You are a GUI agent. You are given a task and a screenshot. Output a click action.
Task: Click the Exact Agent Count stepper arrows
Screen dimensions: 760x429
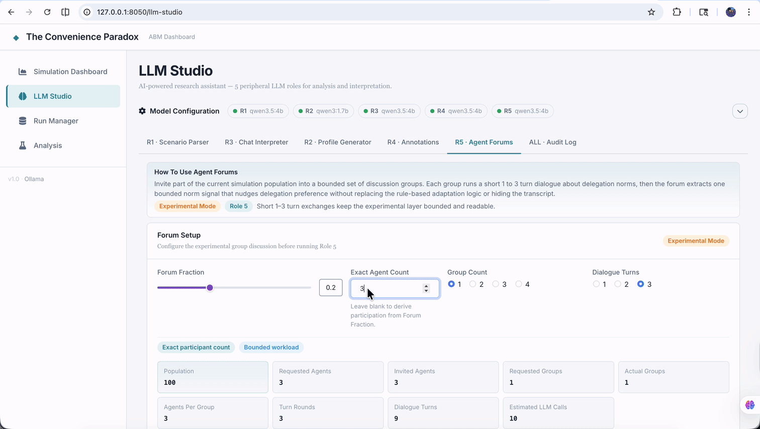[x=426, y=288]
